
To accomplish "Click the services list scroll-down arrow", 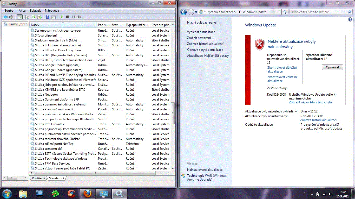I will click(173, 169).
